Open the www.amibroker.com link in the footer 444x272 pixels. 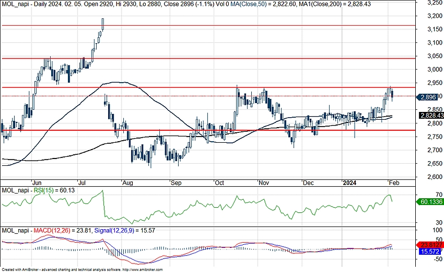(143, 270)
